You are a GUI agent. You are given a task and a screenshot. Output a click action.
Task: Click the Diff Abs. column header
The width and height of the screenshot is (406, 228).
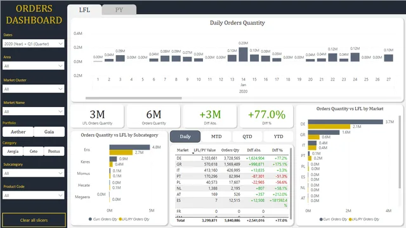pos(254,150)
